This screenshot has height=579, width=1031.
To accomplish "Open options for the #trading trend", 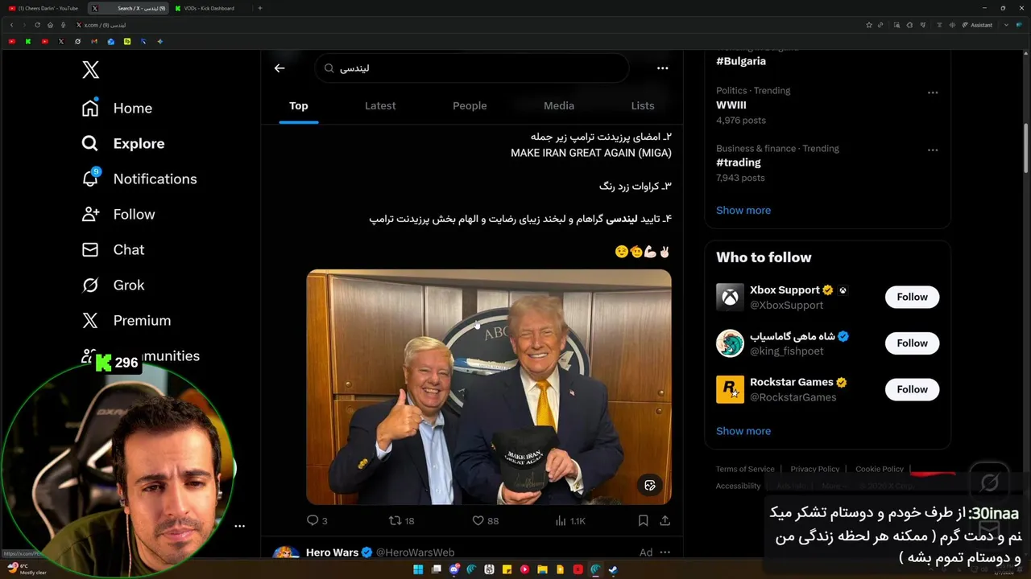I will (933, 150).
